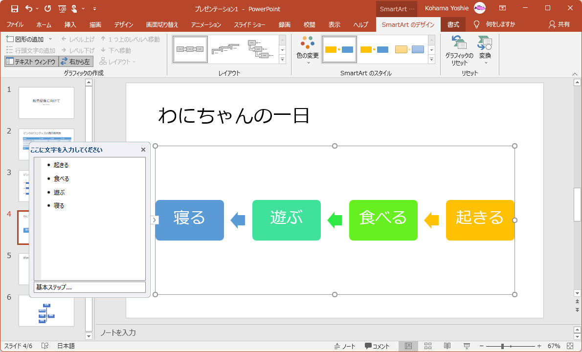
Task: Select slide 1 thumbnail
Action: tap(46, 103)
